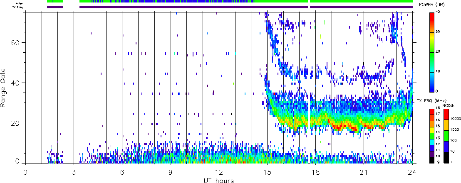Click the short green Noise strip near hour 2
The image size is (461, 183).
pyautogui.click(x=55, y=1)
